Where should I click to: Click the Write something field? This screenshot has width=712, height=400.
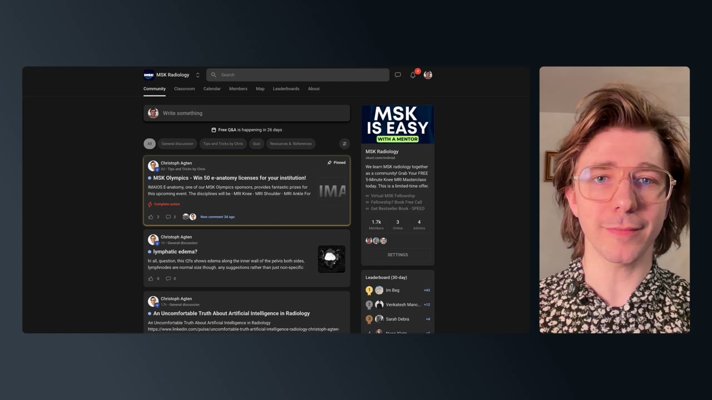[x=247, y=113]
